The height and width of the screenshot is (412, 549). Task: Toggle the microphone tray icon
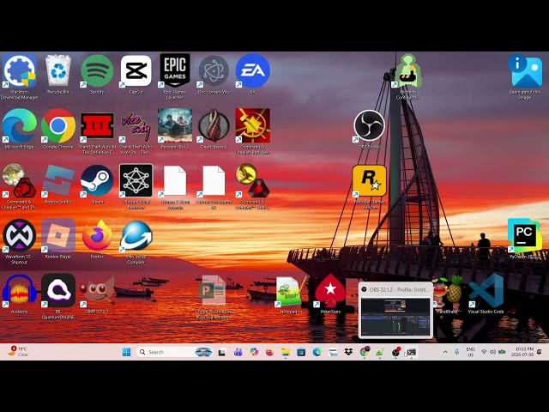point(456,352)
